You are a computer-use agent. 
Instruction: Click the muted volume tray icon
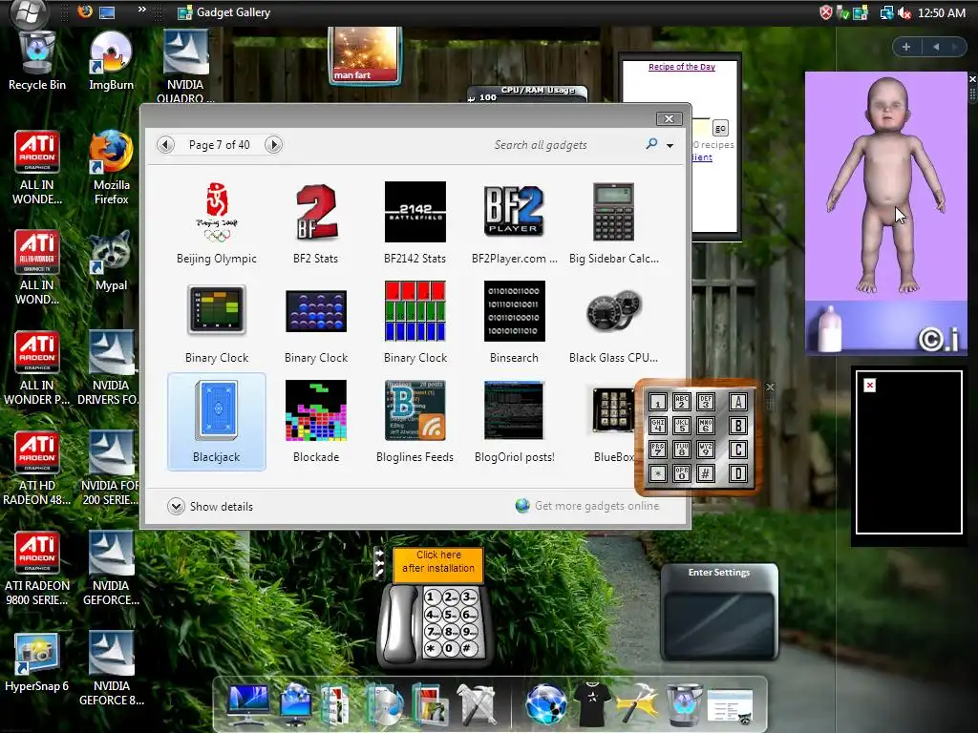click(x=904, y=12)
